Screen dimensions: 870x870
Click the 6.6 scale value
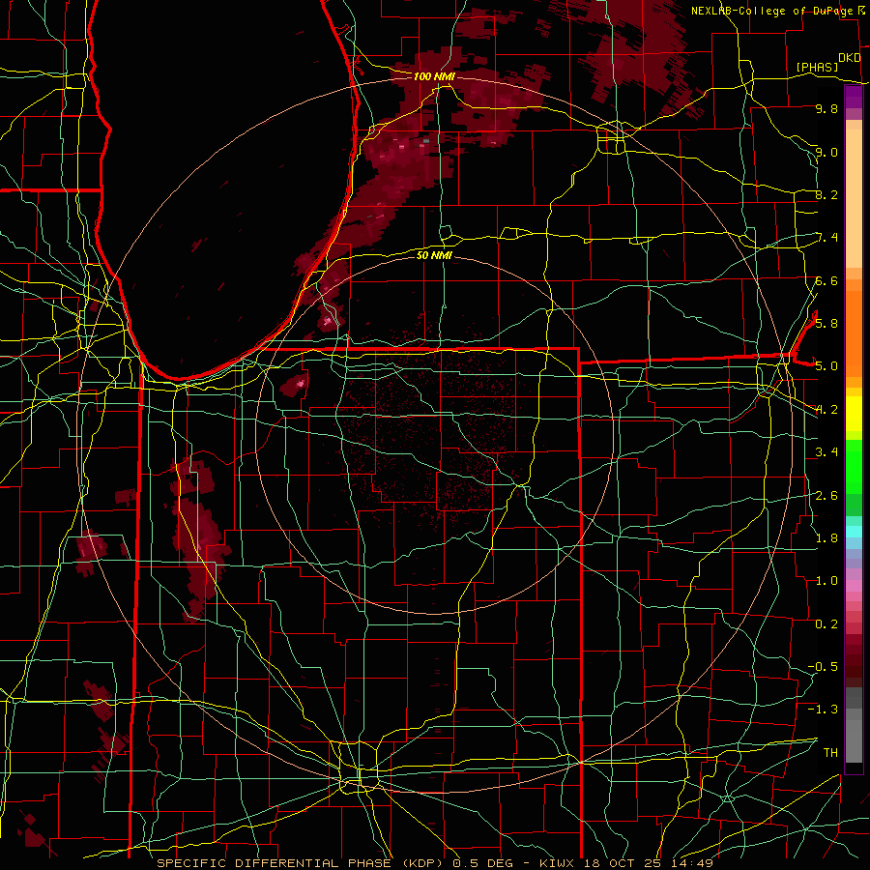[x=826, y=280]
